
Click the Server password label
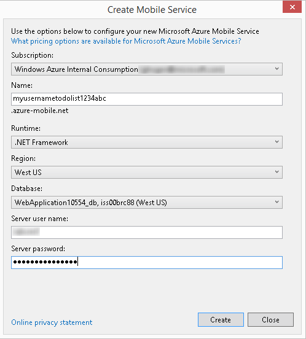38,249
